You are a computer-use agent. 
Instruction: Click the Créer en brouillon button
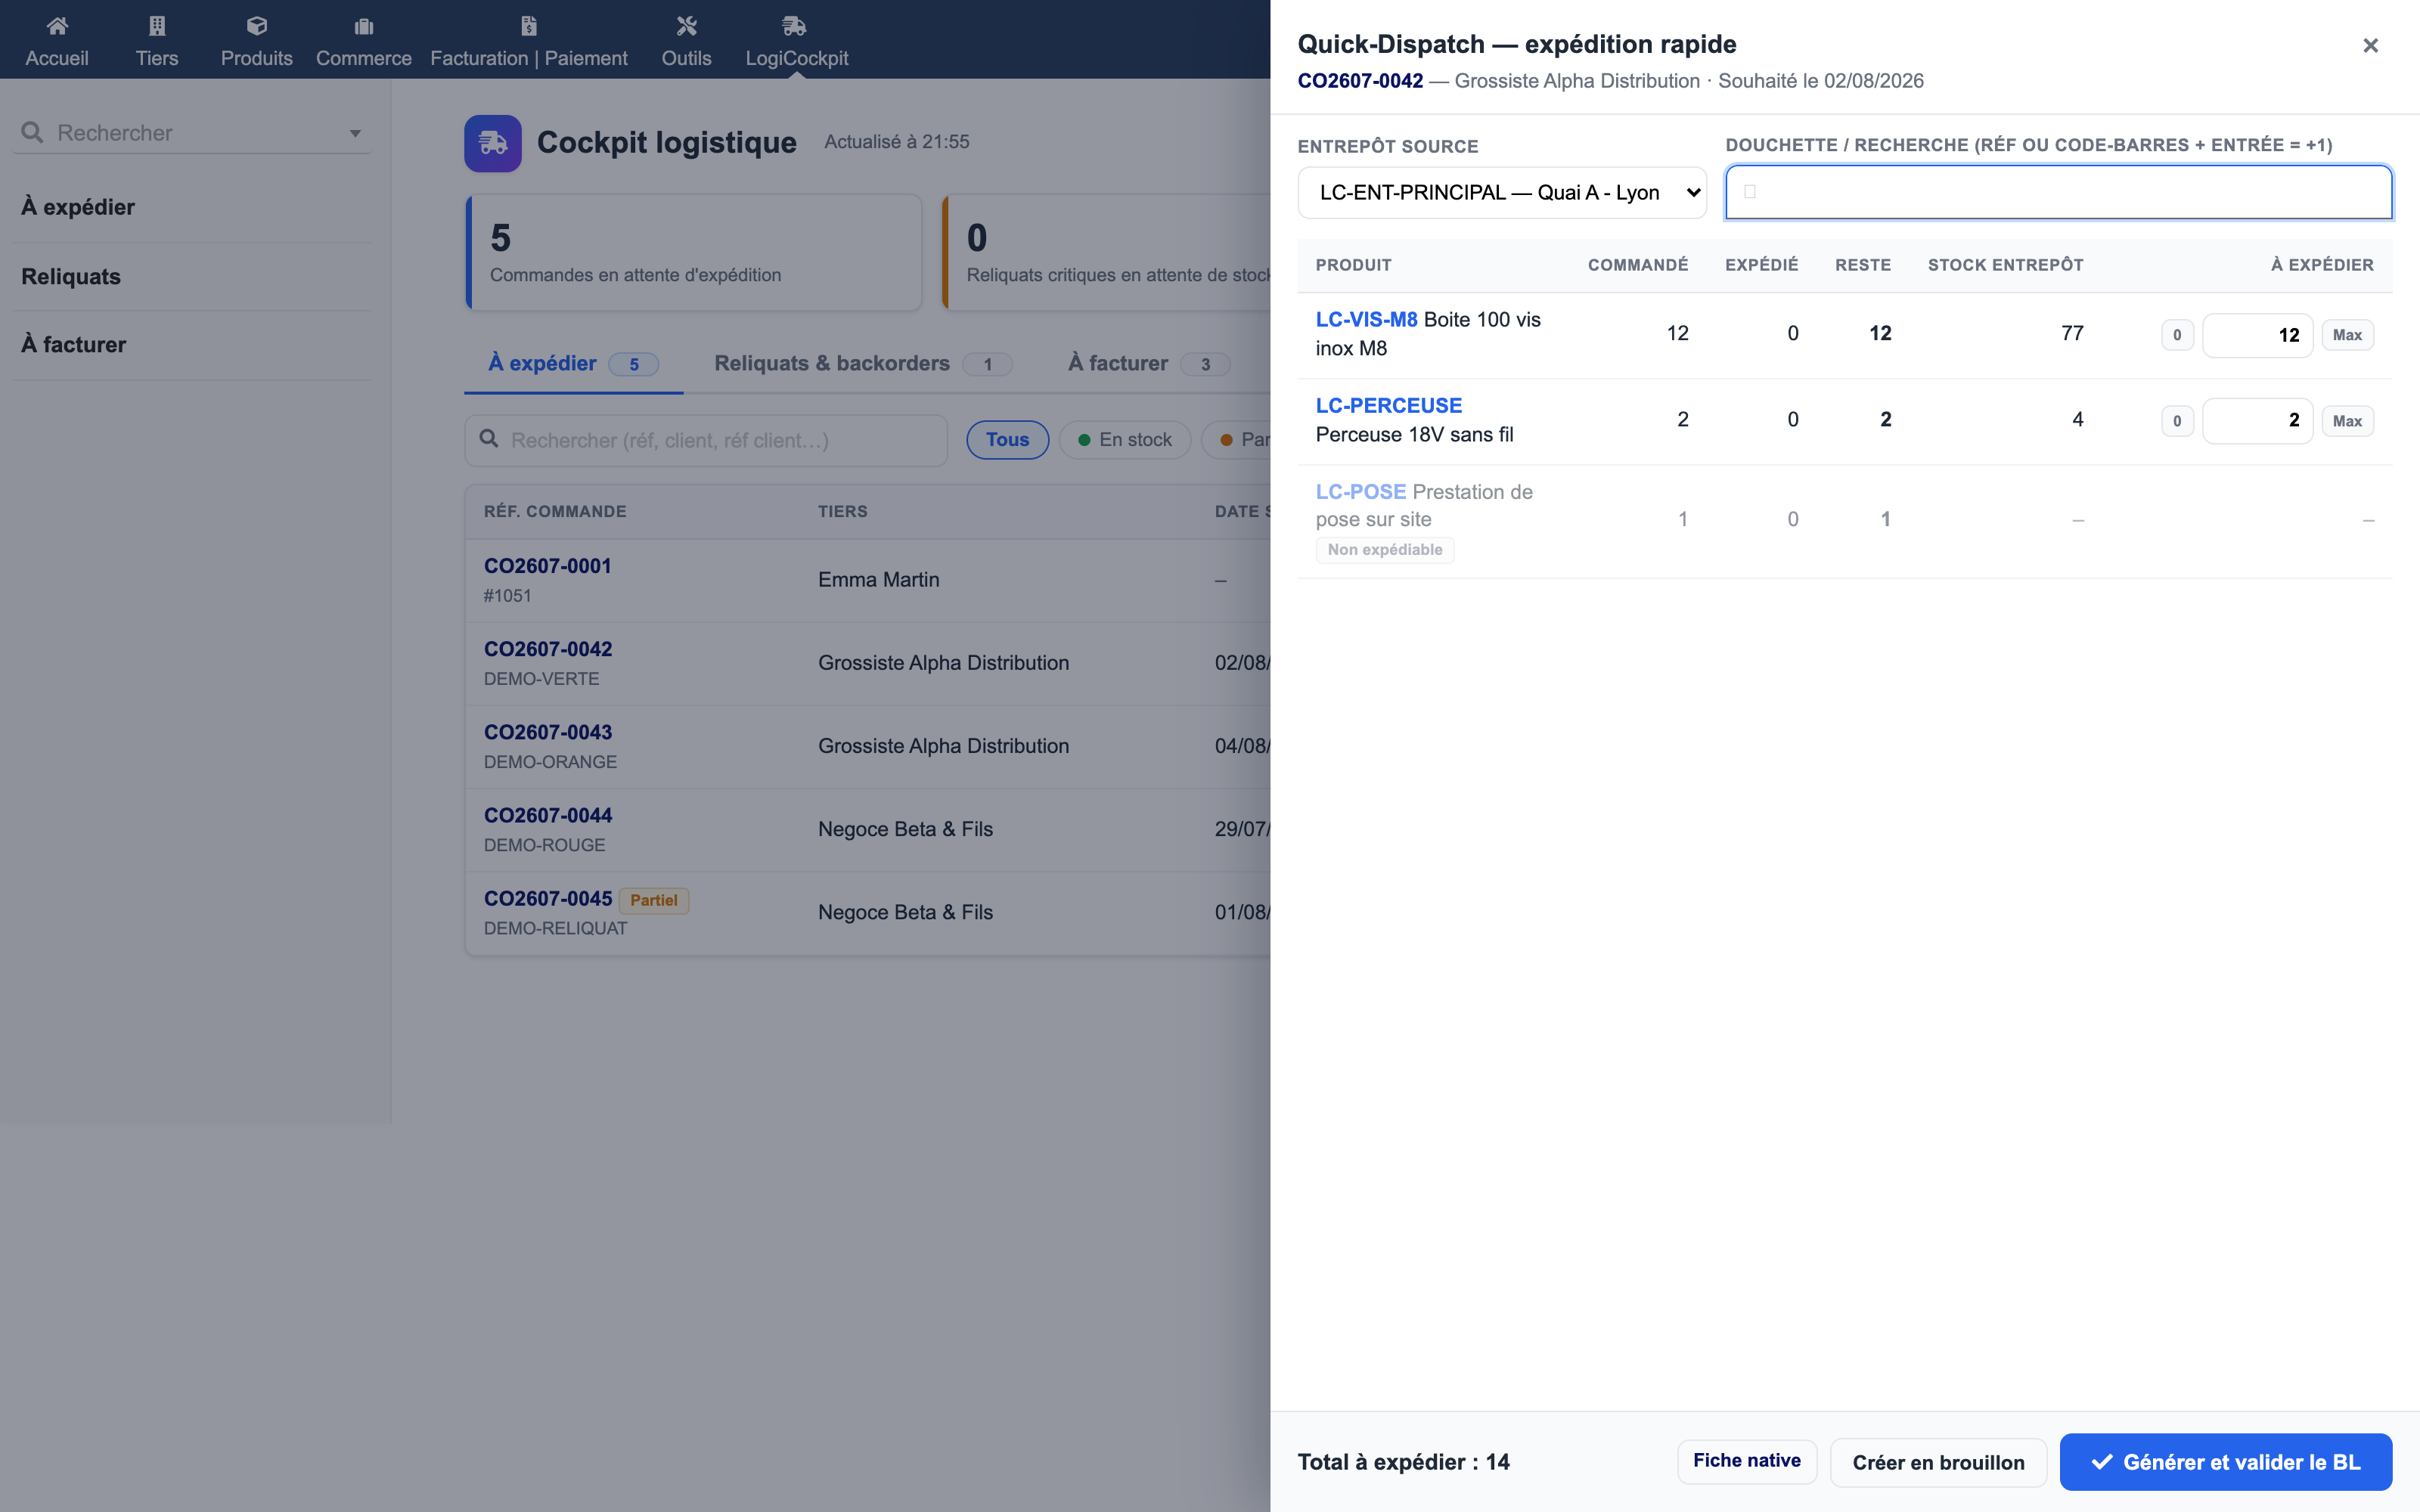[x=1938, y=1462]
